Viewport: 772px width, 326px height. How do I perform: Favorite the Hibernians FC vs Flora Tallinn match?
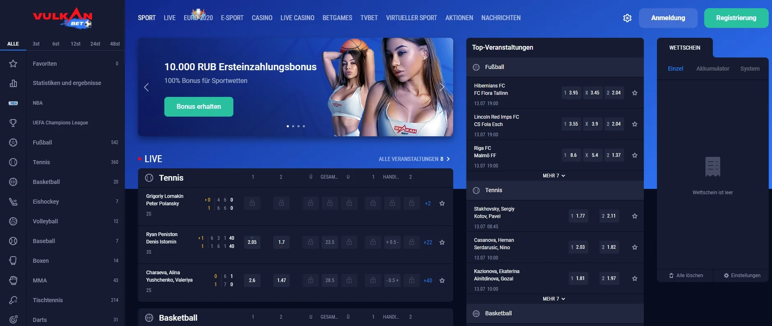point(635,93)
